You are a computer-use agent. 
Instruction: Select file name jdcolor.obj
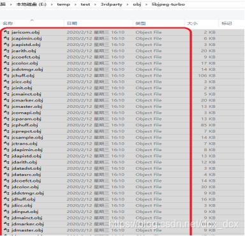[x=25, y=187]
